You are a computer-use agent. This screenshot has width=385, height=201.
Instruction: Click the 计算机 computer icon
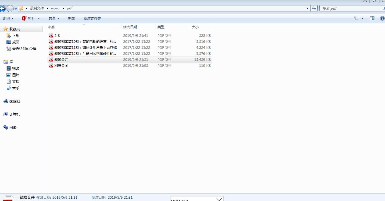(x=5, y=114)
